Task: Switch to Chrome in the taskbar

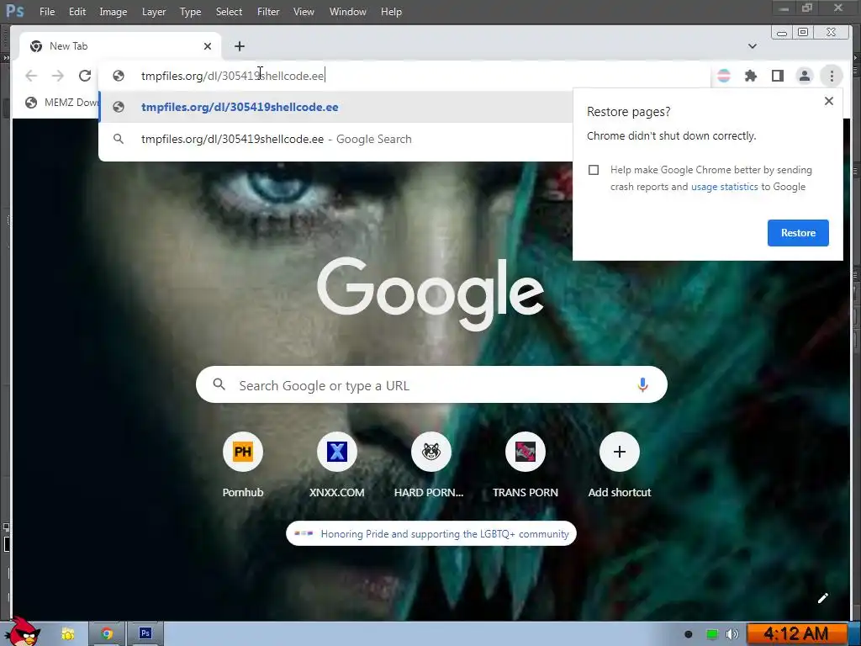Action: click(x=107, y=634)
